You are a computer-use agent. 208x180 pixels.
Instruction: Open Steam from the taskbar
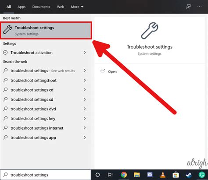tap(189, 175)
